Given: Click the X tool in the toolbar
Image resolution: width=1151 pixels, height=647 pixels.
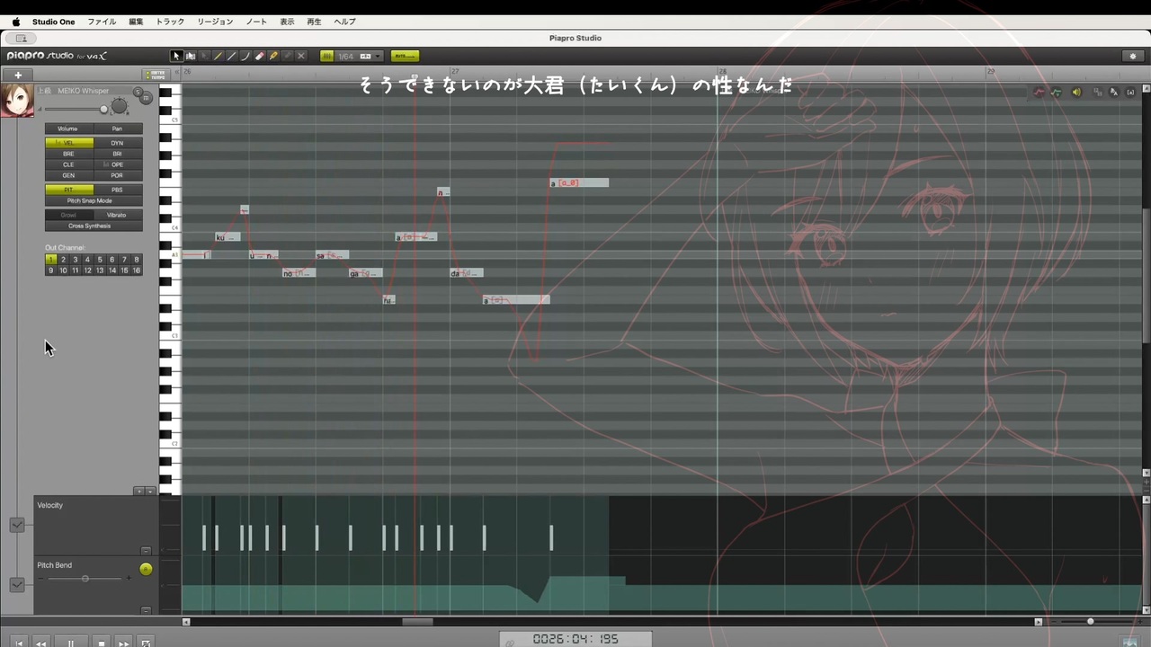Looking at the screenshot, I should click(x=301, y=56).
